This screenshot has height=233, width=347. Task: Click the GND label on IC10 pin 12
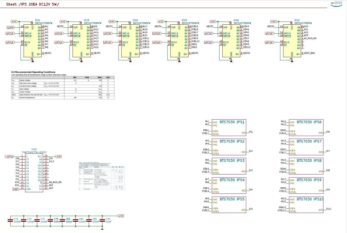coord(16,189)
